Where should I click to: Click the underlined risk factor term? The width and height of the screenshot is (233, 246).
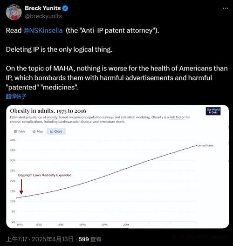pos(177,117)
